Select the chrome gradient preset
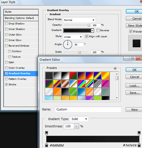 pyautogui.click(x=73, y=84)
